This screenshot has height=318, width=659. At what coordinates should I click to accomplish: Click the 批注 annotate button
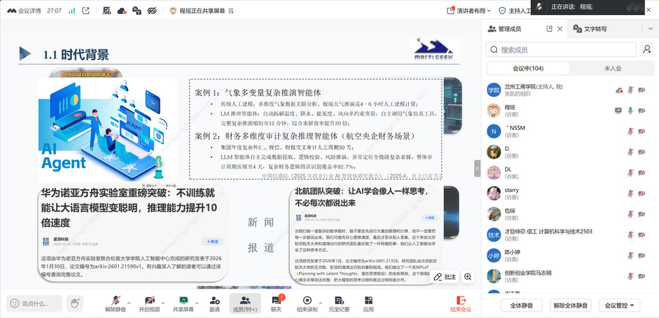coord(444,277)
